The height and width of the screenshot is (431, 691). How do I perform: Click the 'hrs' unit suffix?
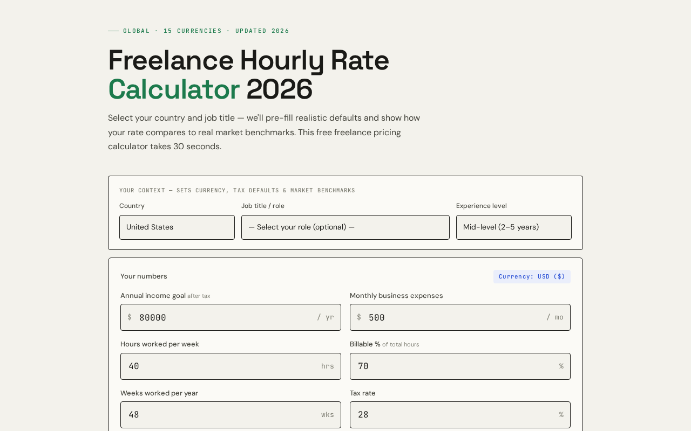[328, 366]
